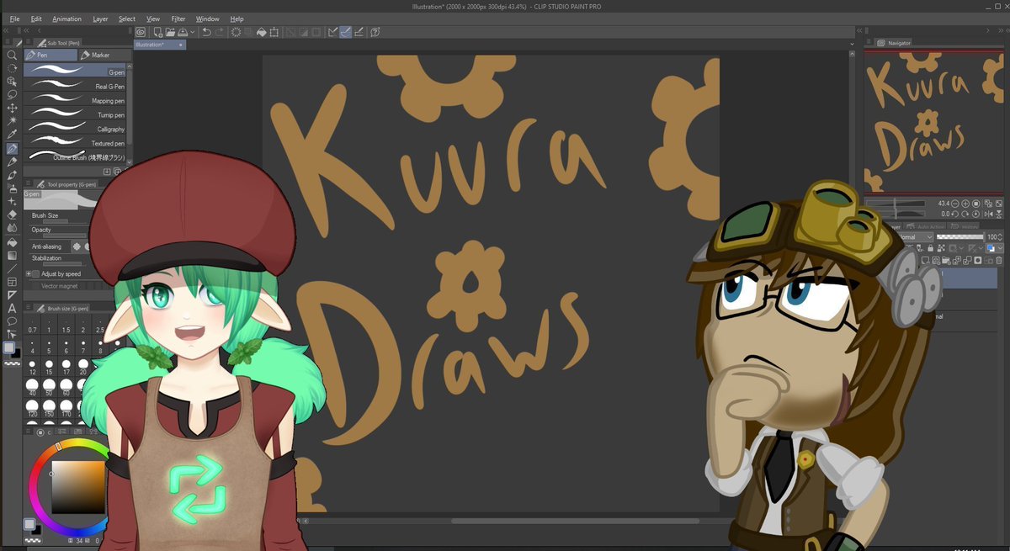This screenshot has height=551, width=1010.
Task: Click the Scale/Rotate transform icon
Action: click(274, 32)
